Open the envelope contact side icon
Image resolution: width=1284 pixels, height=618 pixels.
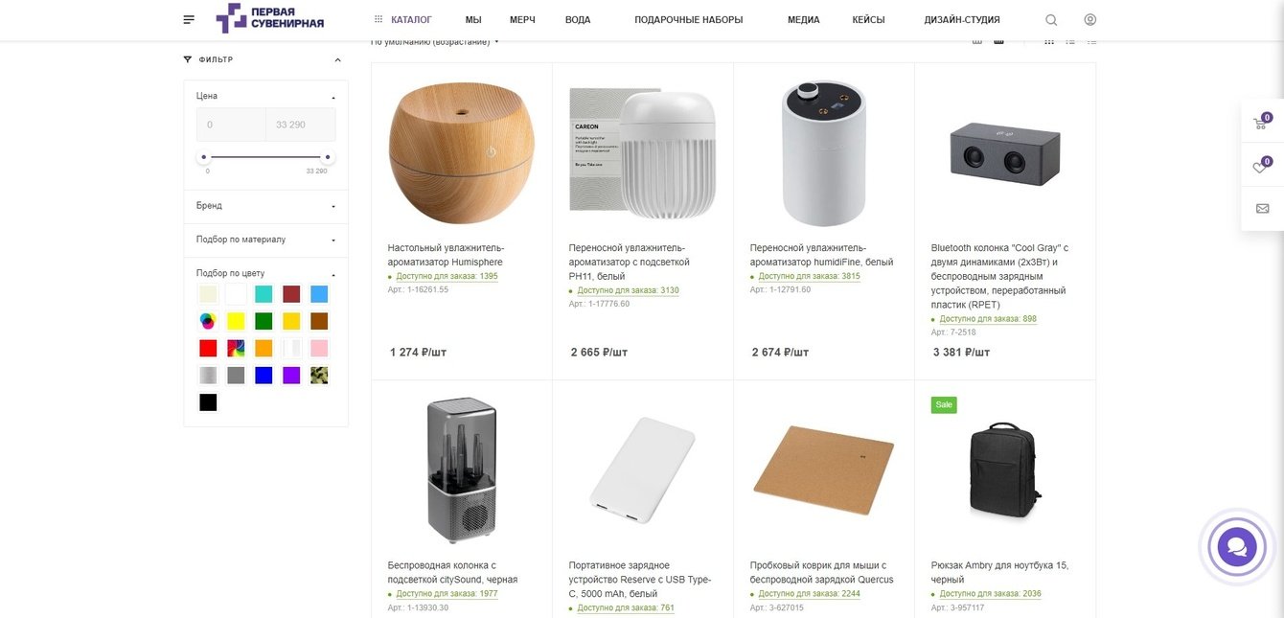tap(1262, 209)
